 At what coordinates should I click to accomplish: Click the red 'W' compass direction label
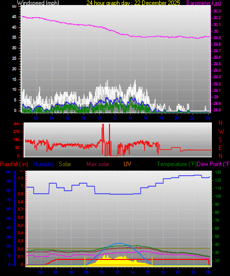[221, 131]
